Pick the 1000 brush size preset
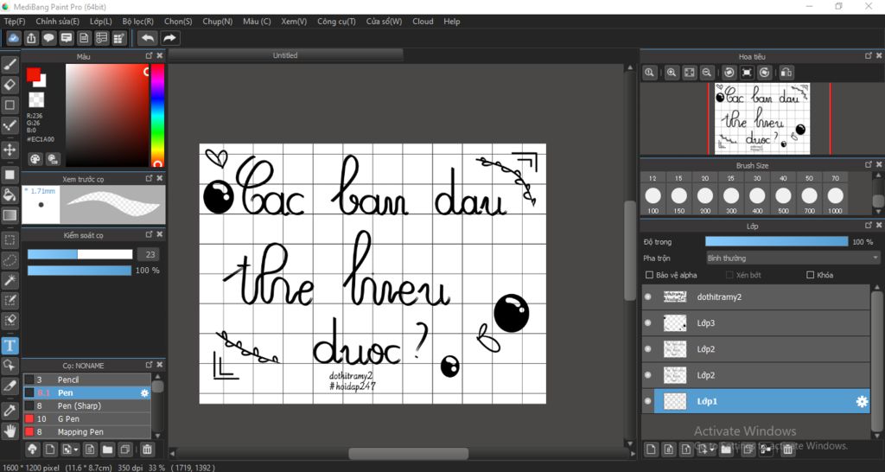Viewport: 885px width, 472px height. pyautogui.click(x=836, y=196)
